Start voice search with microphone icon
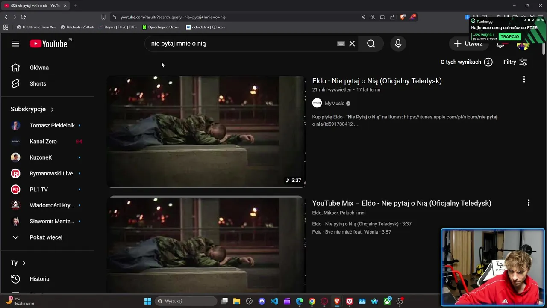Viewport: 547px width, 308px height. click(398, 44)
